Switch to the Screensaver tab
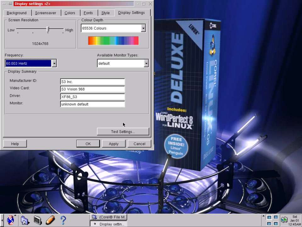The width and height of the screenshot is (302, 227). point(46,13)
